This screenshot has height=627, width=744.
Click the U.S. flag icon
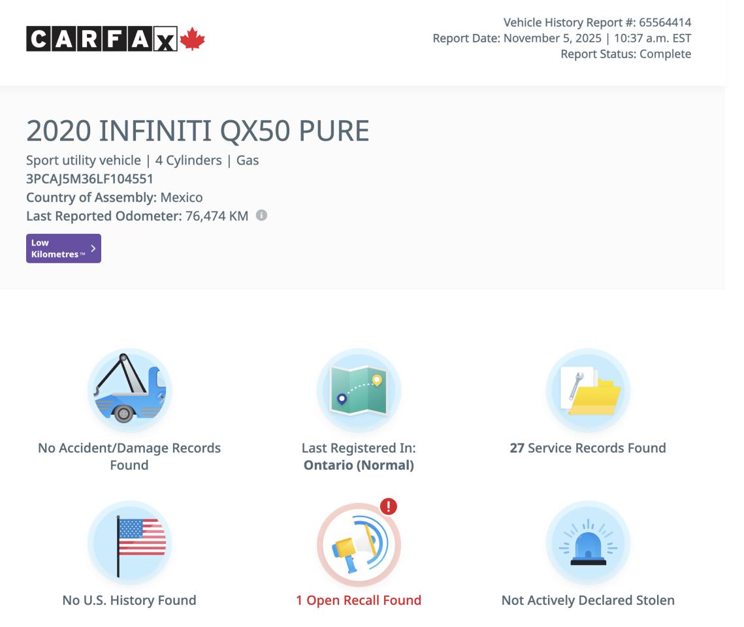click(x=129, y=542)
